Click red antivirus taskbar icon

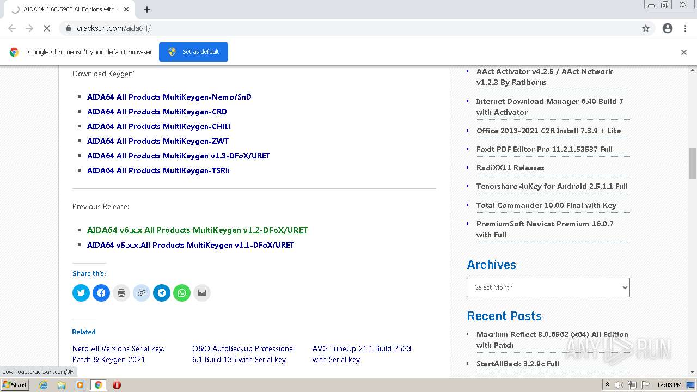pos(117,385)
